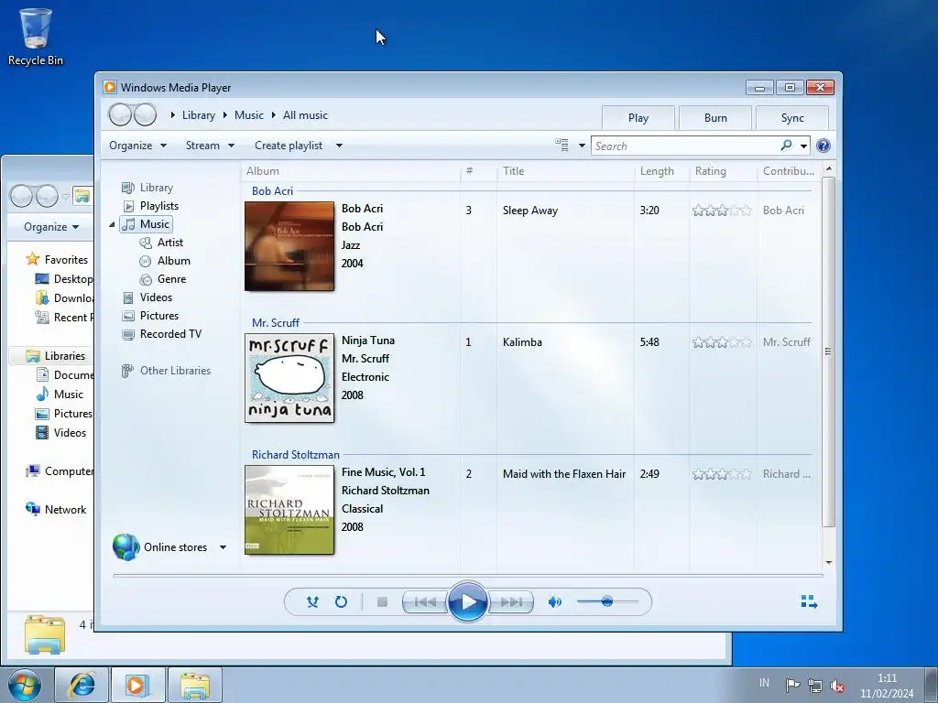The image size is (938, 703).
Task: Select Library in navigation pane
Action: (x=156, y=188)
